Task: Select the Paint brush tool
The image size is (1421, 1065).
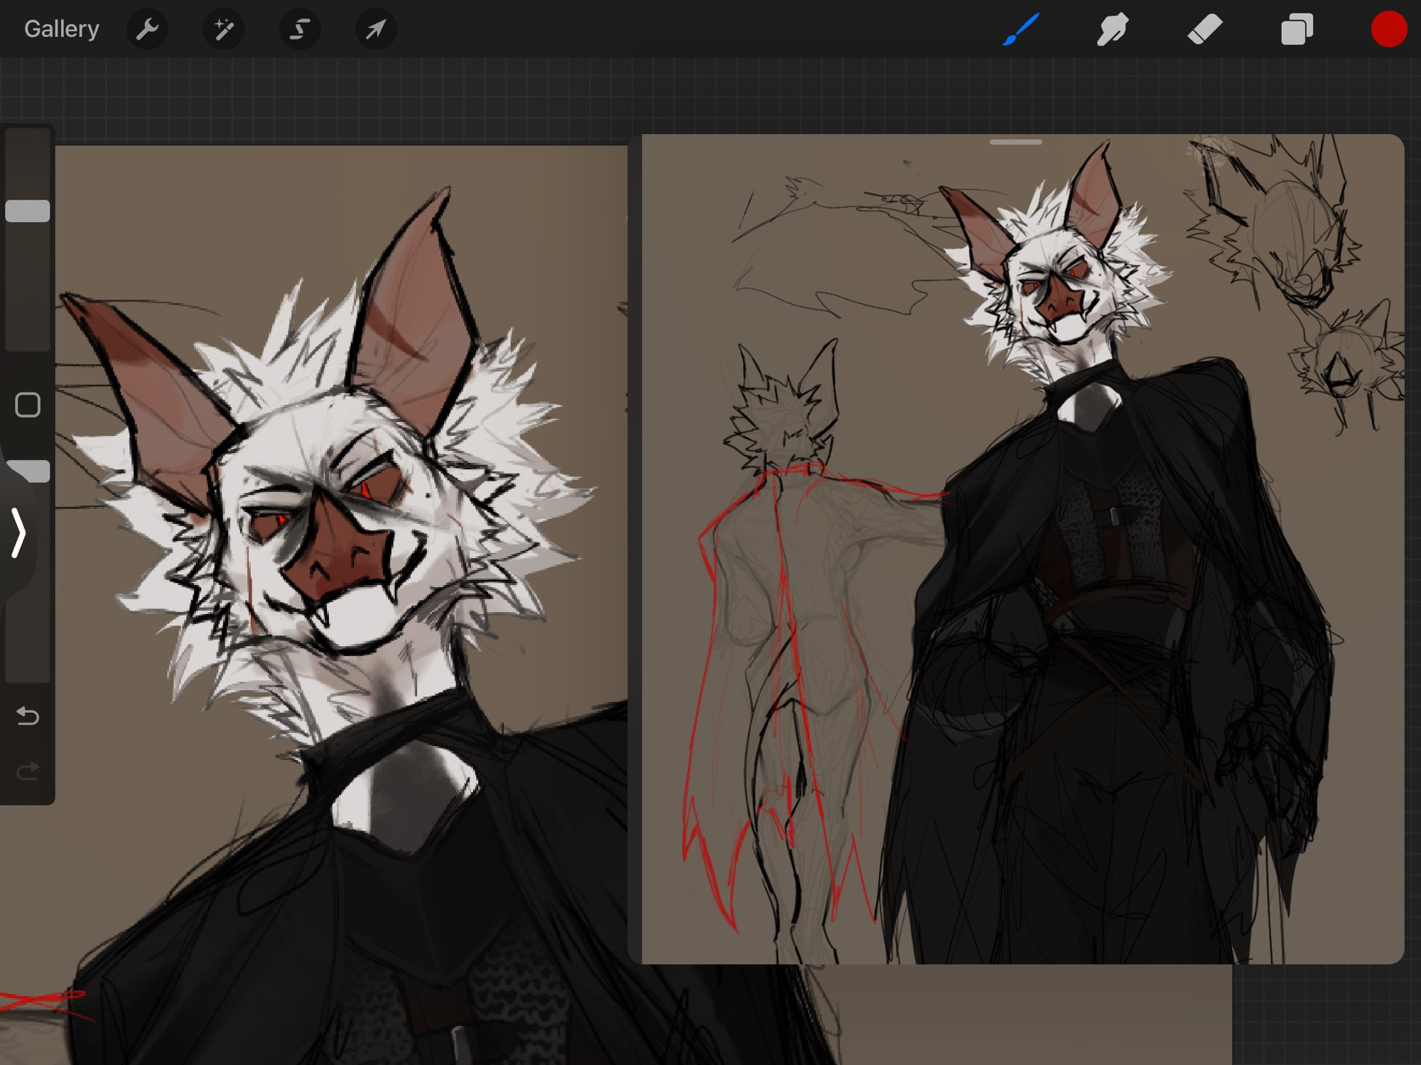Action: tap(1021, 29)
